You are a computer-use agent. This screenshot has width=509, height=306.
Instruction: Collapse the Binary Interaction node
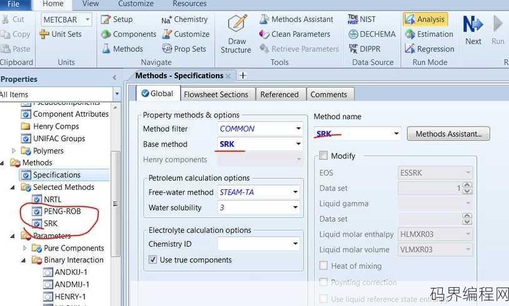23,260
